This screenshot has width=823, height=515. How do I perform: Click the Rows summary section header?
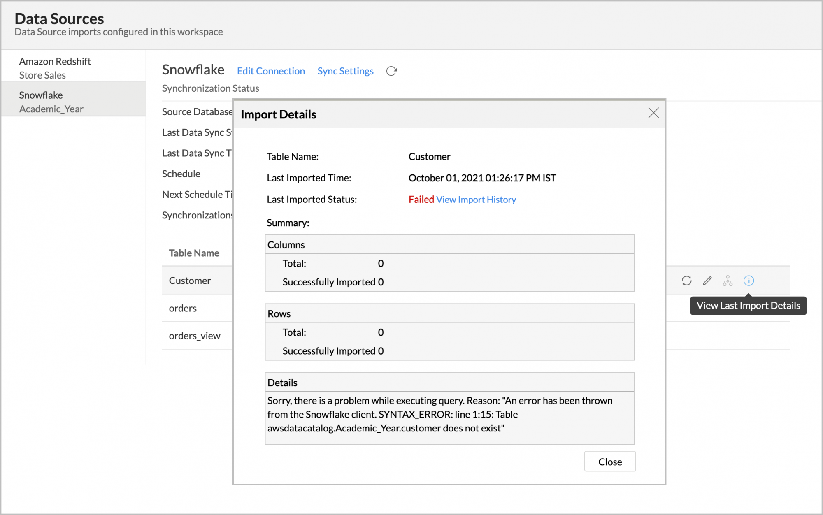click(449, 313)
